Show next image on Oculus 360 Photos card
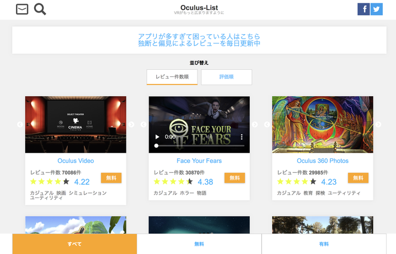 (x=378, y=124)
